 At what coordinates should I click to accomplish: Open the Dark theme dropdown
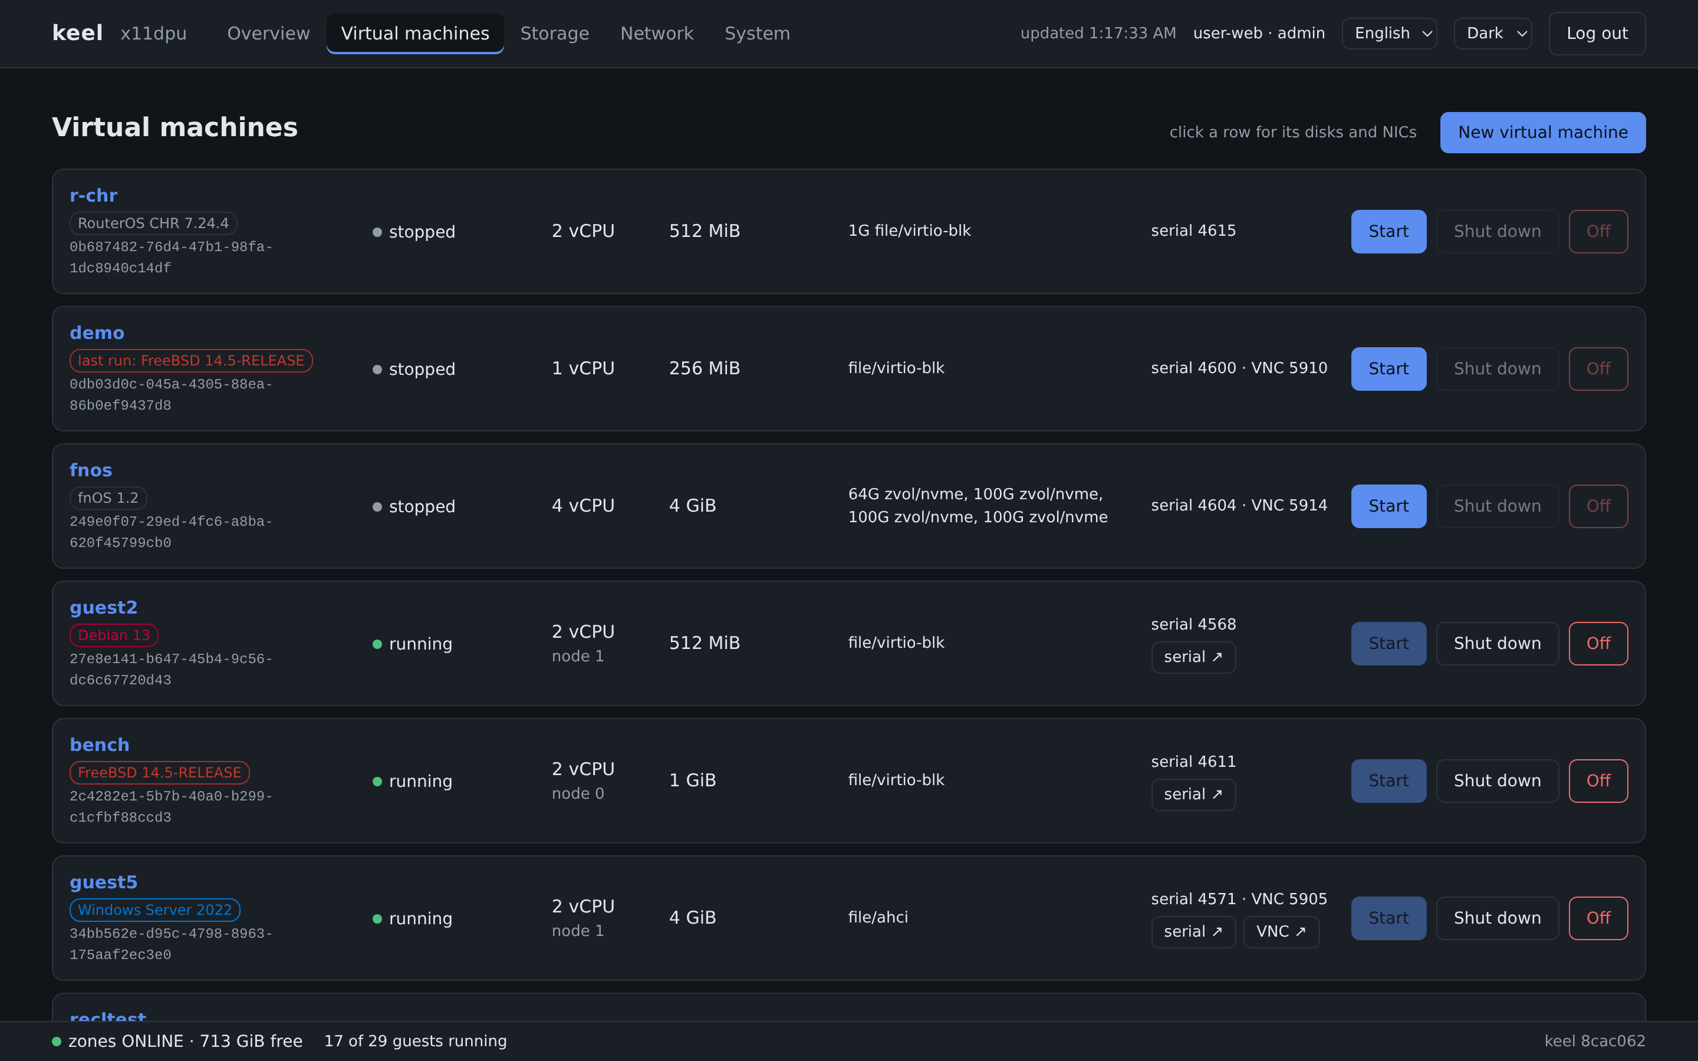(x=1492, y=33)
